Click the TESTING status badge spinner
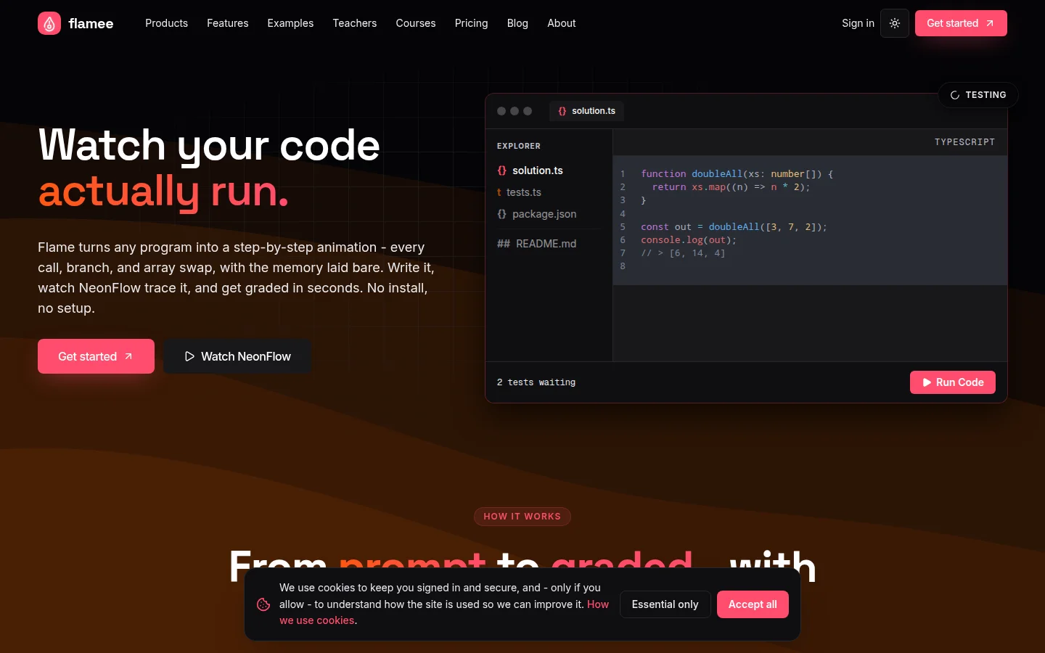Image resolution: width=1045 pixels, height=653 pixels. (x=955, y=95)
